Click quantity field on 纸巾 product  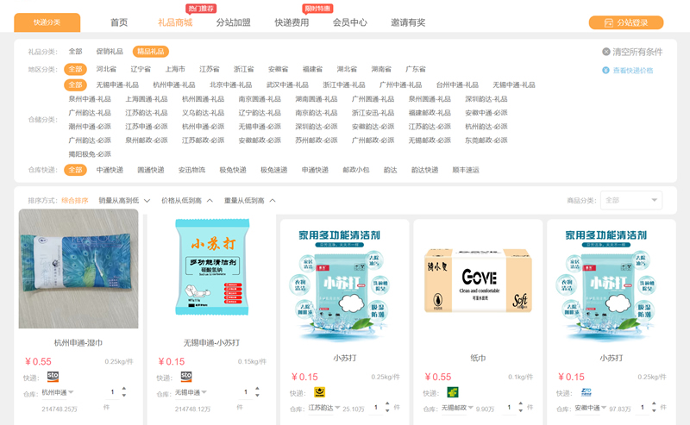click(x=509, y=408)
